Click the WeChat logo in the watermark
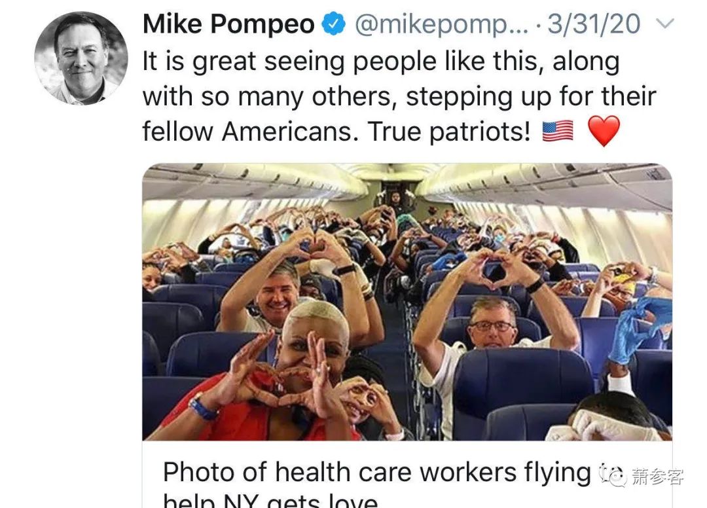Image resolution: width=707 pixels, height=508 pixels. [613, 476]
